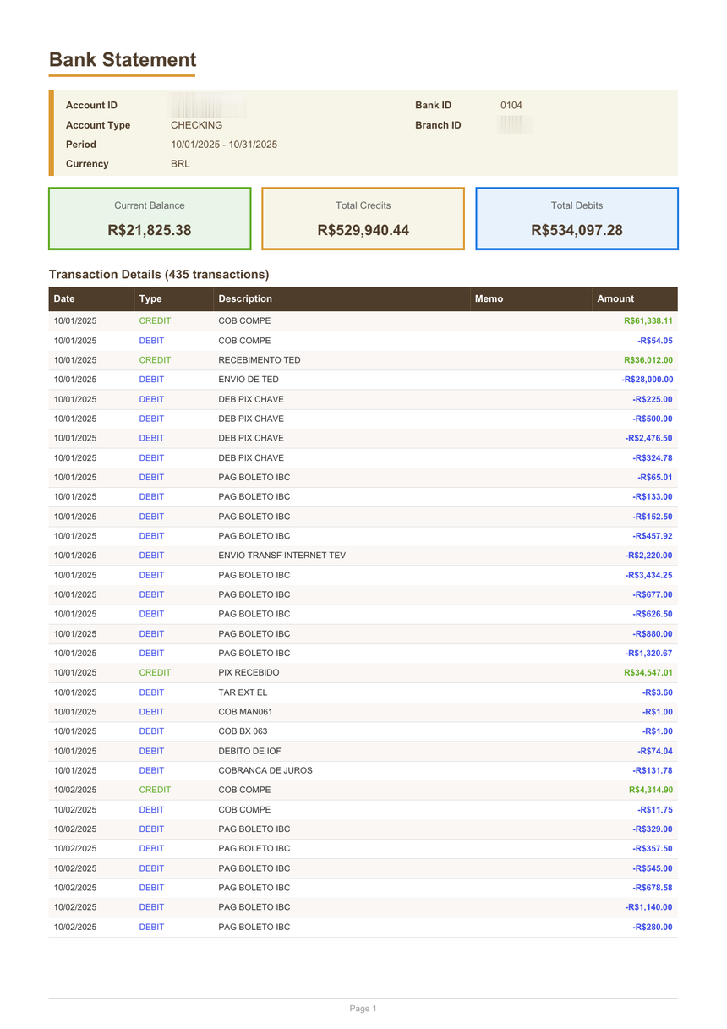Click the amount -R$2,220.00
The height and width of the screenshot is (1029, 727).
click(x=649, y=556)
